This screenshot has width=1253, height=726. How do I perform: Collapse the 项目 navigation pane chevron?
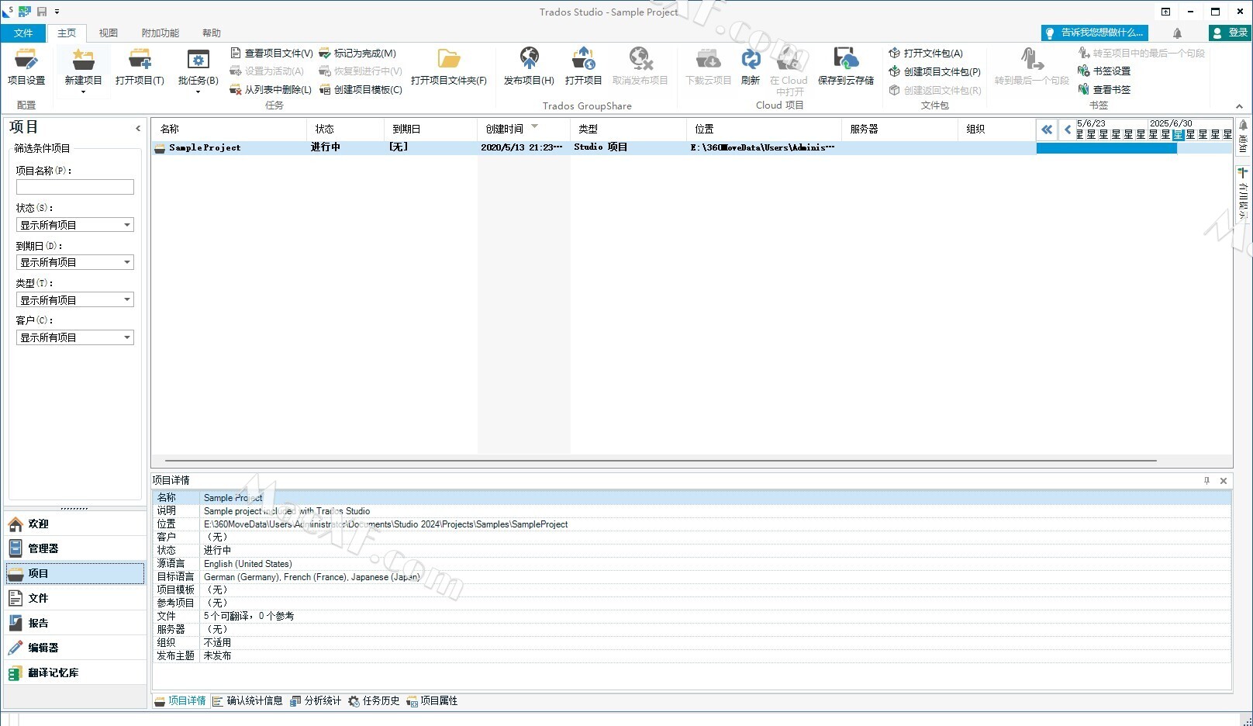[138, 129]
